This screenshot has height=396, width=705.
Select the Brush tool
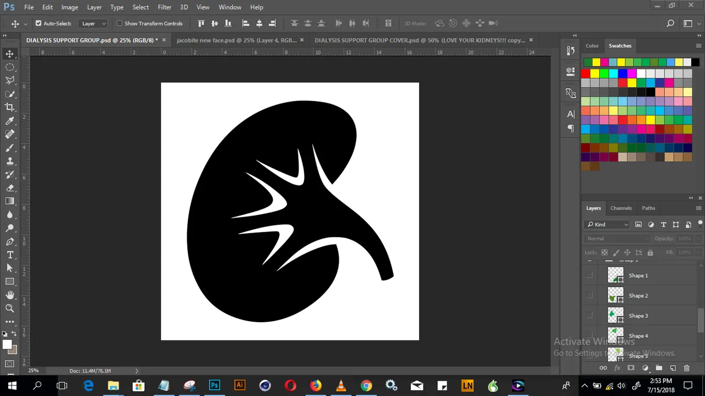tap(10, 148)
